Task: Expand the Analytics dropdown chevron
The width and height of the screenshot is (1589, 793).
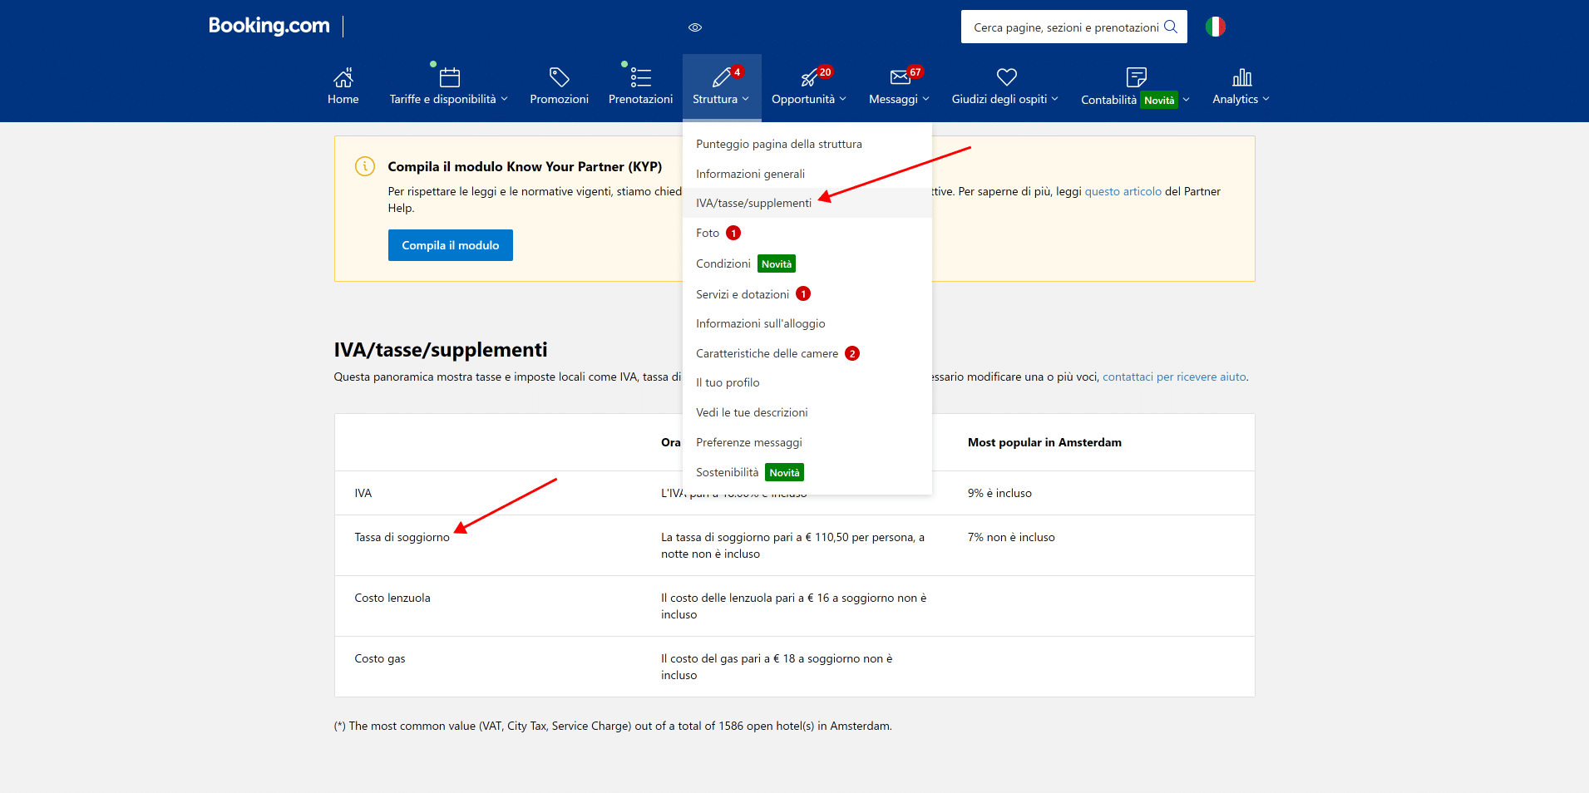Action: [1266, 99]
